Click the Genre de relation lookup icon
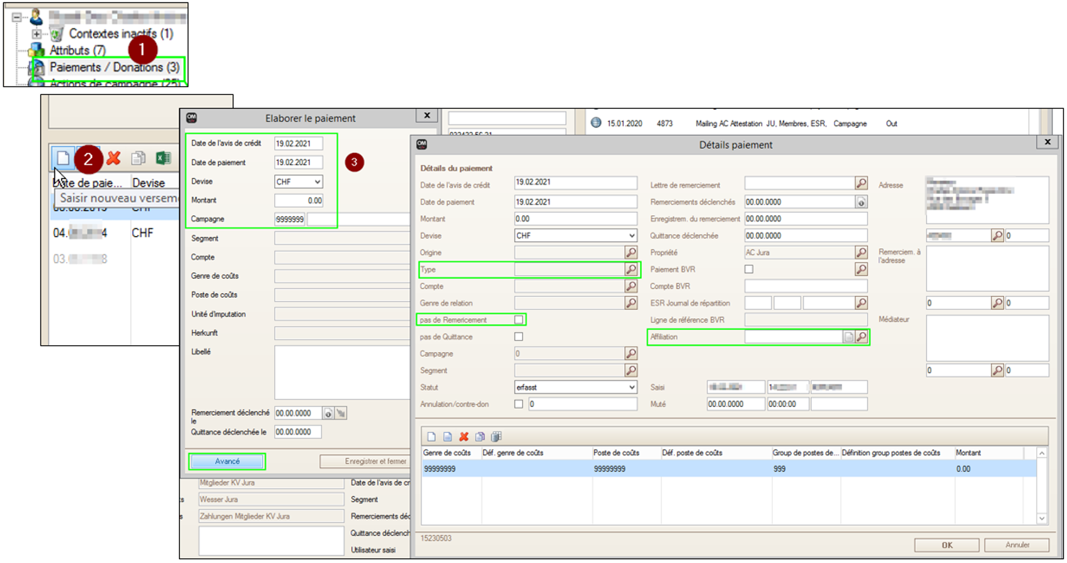The image size is (1067, 563). pos(630,303)
